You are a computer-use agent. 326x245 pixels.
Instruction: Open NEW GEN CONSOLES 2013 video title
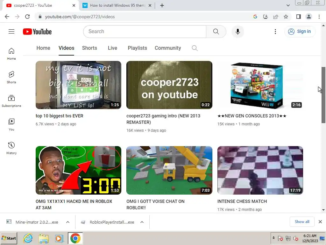click(x=252, y=116)
